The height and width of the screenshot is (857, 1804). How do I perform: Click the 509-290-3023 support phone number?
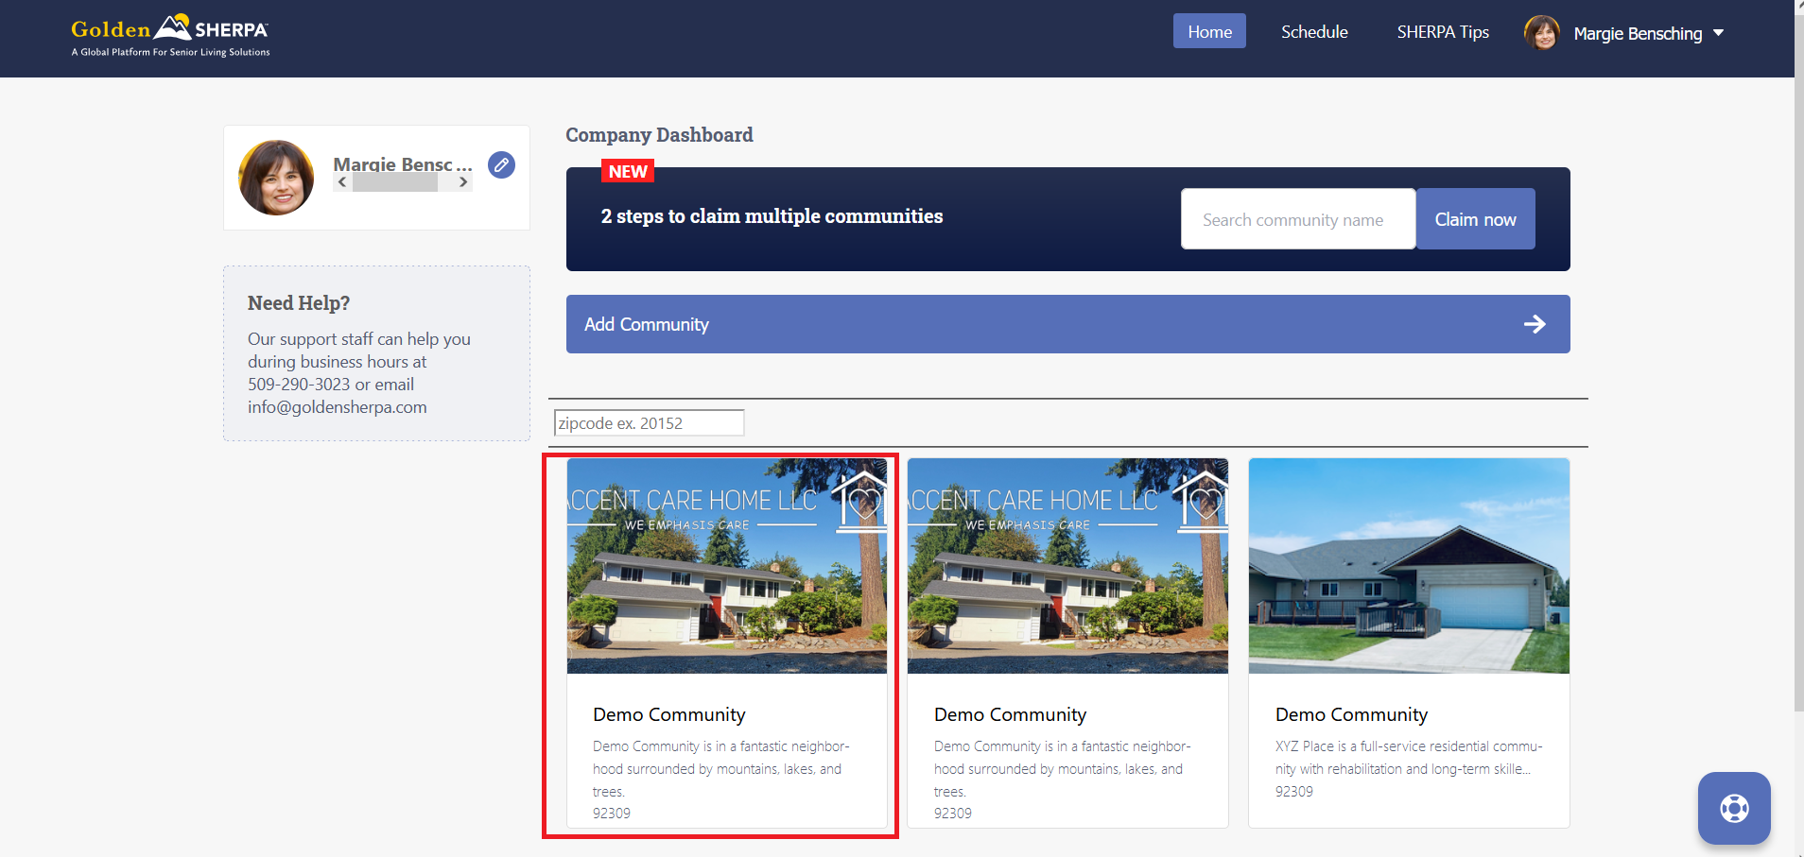[299, 385]
